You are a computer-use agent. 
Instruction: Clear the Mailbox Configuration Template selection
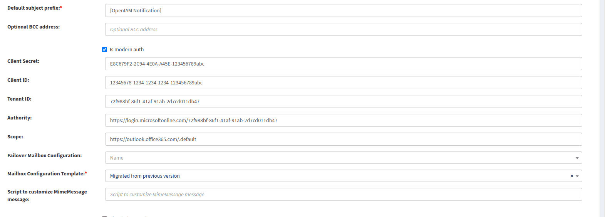point(572,176)
